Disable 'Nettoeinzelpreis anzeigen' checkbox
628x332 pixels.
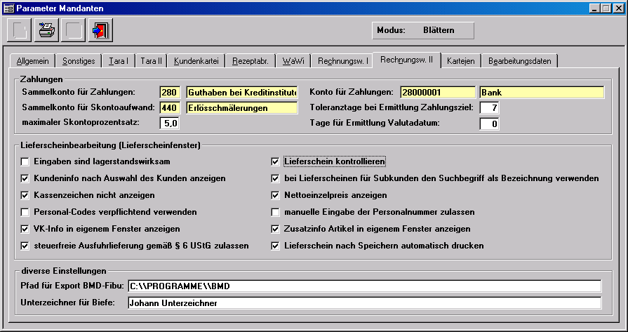click(276, 195)
